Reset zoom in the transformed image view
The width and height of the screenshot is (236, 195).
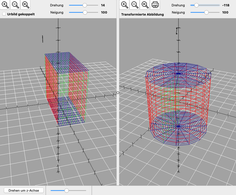coord(144,5)
